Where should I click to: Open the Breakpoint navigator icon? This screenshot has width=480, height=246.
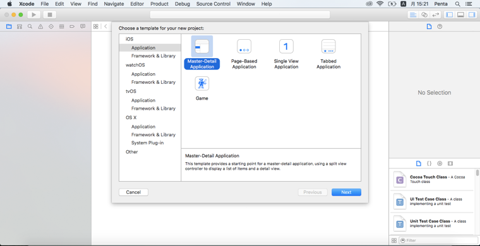(x=72, y=26)
